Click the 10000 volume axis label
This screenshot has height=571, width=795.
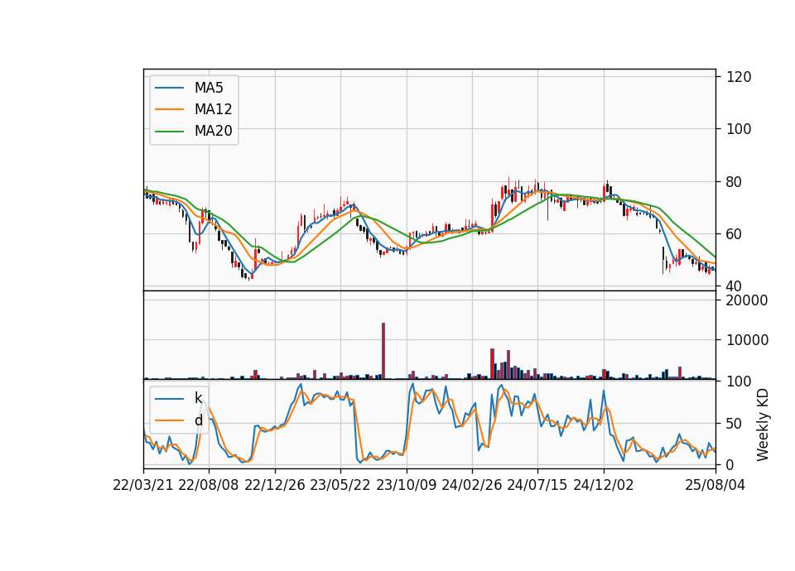[747, 340]
